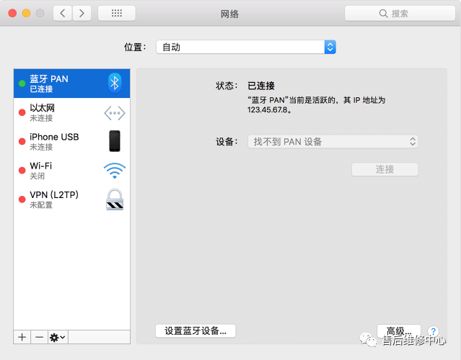The height and width of the screenshot is (360, 461).
Task: Click the IP address 123.45.67.8 text
Action: [268, 110]
